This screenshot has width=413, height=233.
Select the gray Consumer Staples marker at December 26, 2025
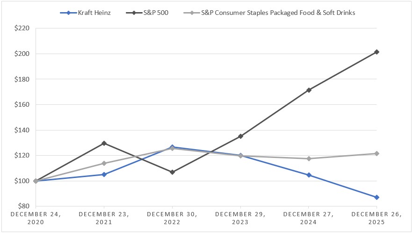pos(377,153)
